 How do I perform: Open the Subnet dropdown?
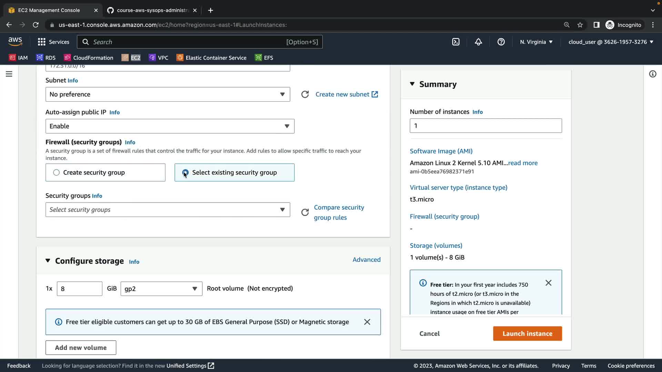click(x=168, y=94)
